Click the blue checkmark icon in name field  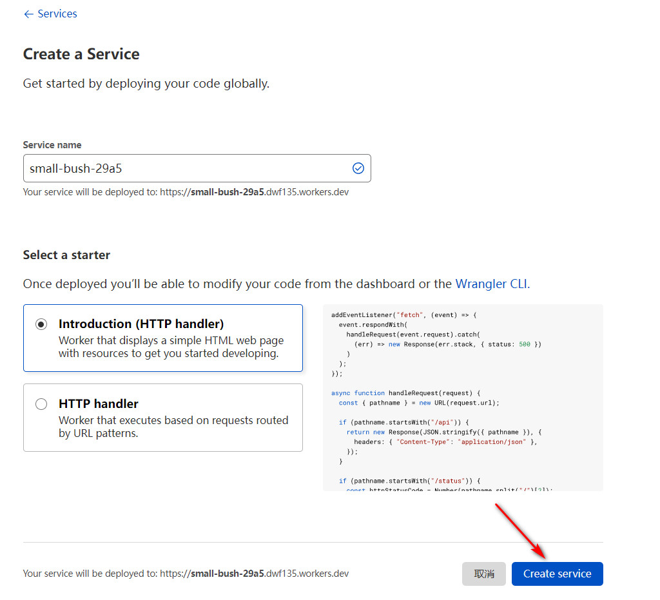click(x=358, y=168)
